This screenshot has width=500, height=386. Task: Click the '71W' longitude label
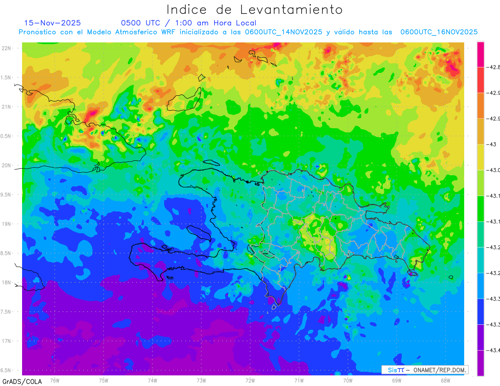tap(299, 380)
